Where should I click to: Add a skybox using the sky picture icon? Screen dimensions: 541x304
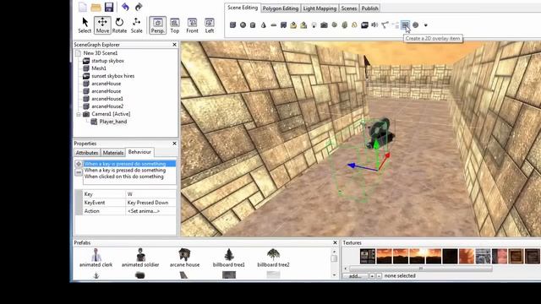(x=364, y=24)
